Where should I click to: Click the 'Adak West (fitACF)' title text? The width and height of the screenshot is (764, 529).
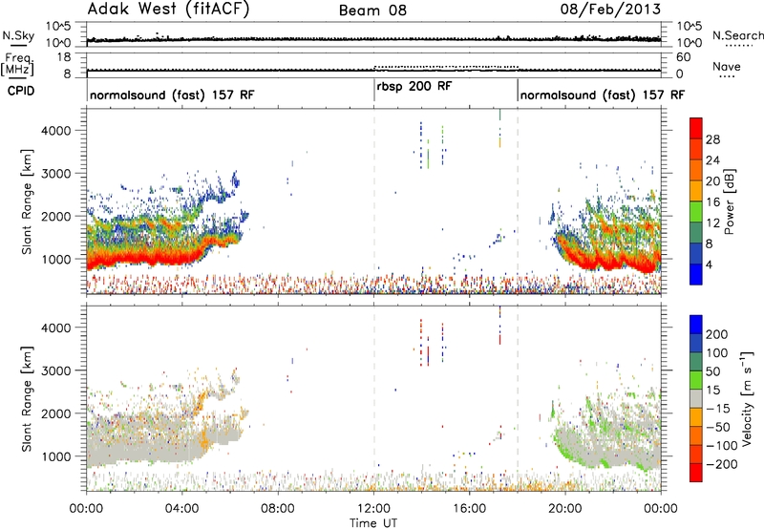[168, 10]
